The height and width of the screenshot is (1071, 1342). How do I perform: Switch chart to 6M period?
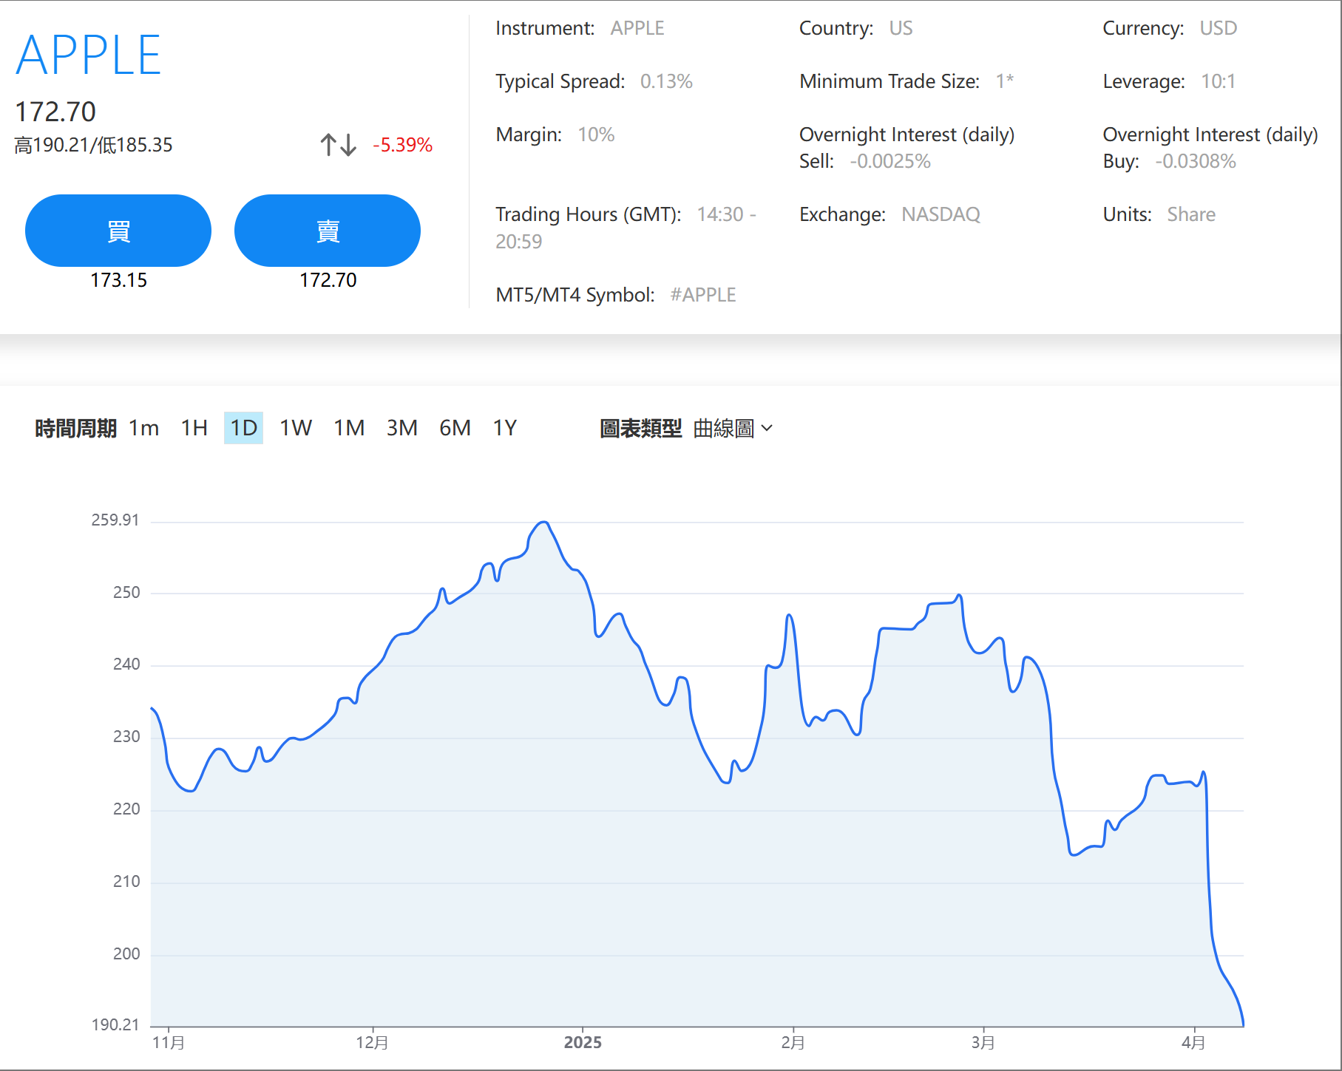(455, 428)
